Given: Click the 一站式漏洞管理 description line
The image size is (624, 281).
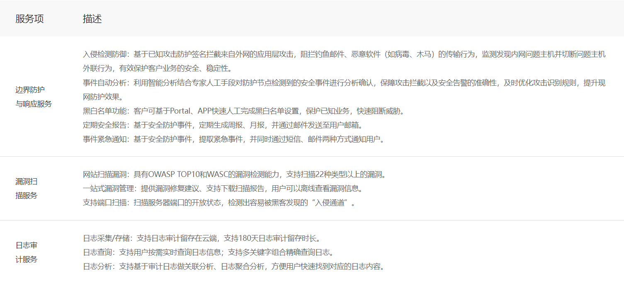Looking at the screenshot, I should click(223, 189).
